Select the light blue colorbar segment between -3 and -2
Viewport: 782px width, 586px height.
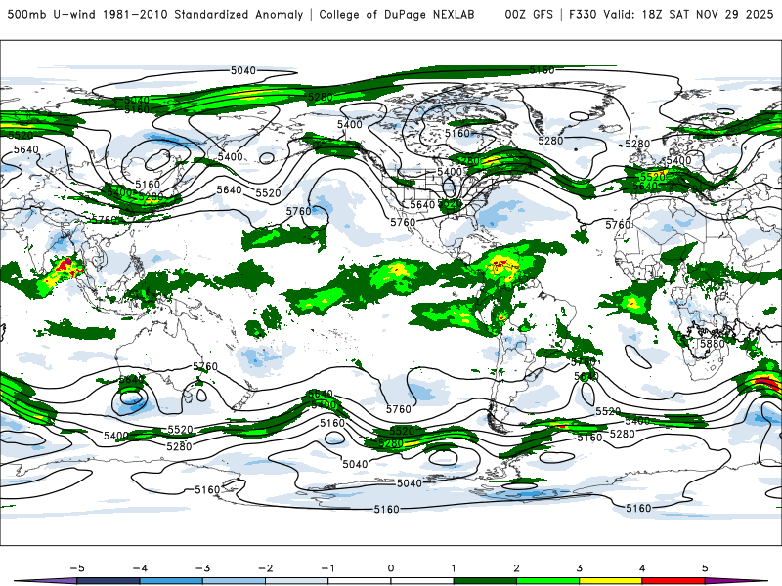click(234, 581)
